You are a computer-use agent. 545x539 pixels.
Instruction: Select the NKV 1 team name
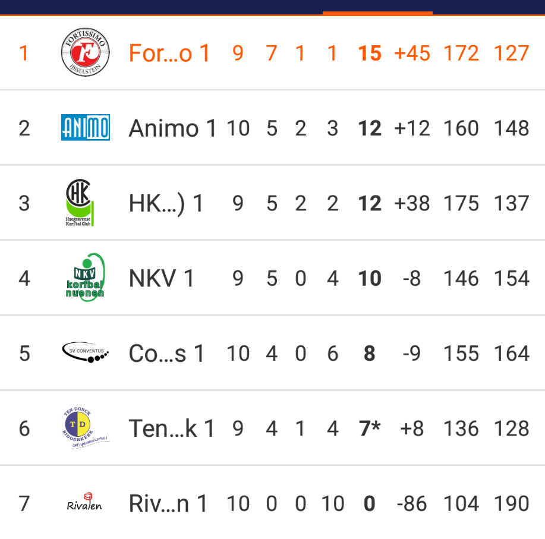click(x=161, y=278)
